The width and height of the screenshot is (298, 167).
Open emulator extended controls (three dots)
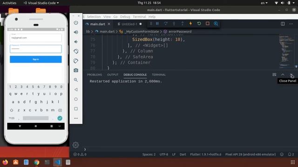pos(76,118)
